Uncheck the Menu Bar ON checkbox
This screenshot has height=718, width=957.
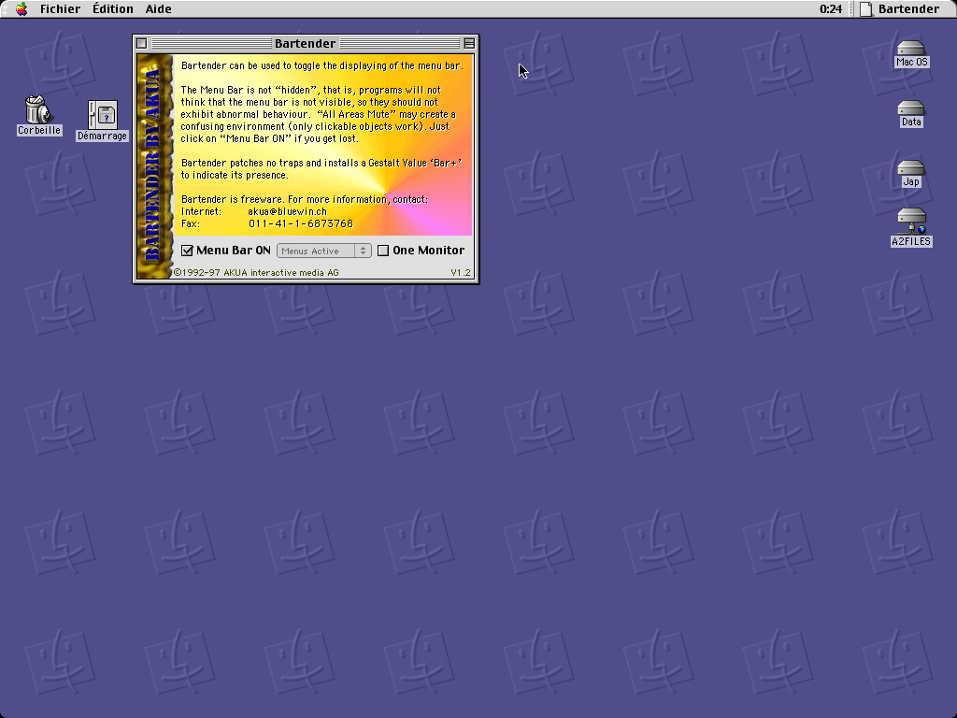(187, 251)
